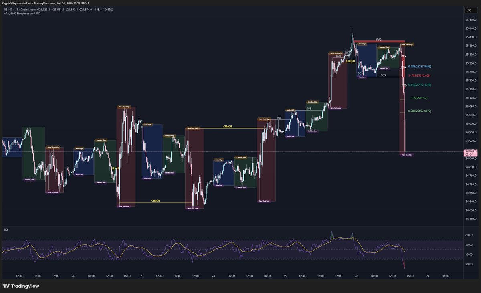
Task: Select the RSI indicator label
Action: [x=6, y=230]
